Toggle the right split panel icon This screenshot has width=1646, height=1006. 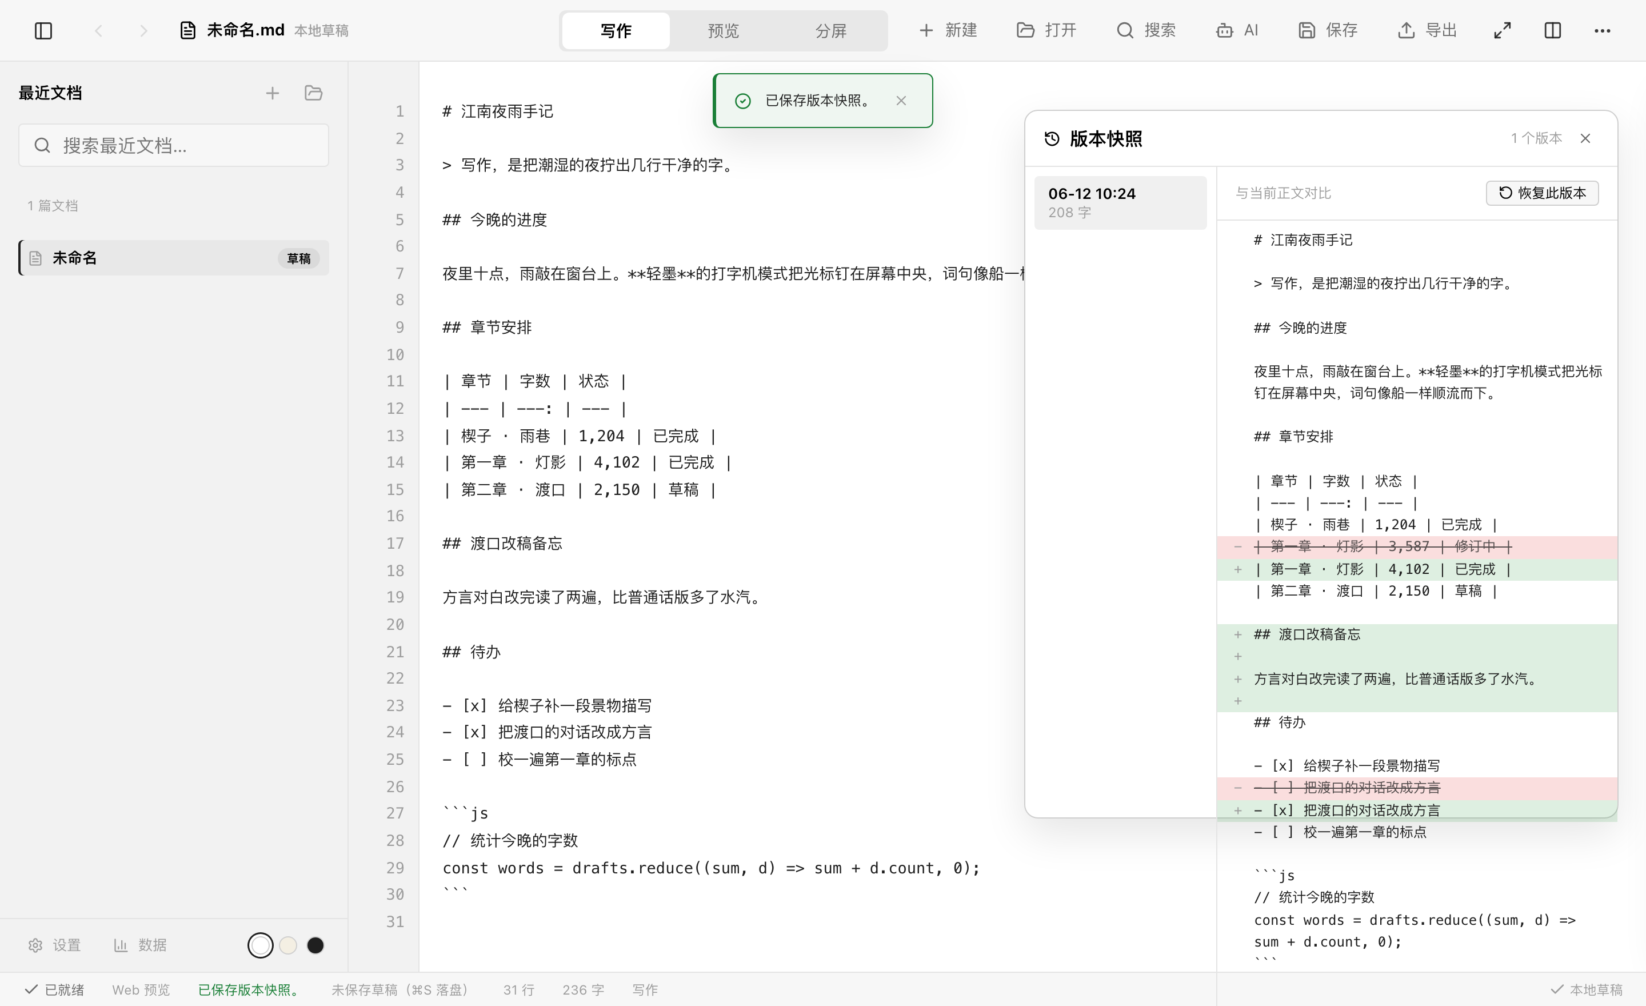click(x=1552, y=31)
